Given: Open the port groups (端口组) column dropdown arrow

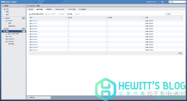Looking at the screenshot, I should point(105,18).
